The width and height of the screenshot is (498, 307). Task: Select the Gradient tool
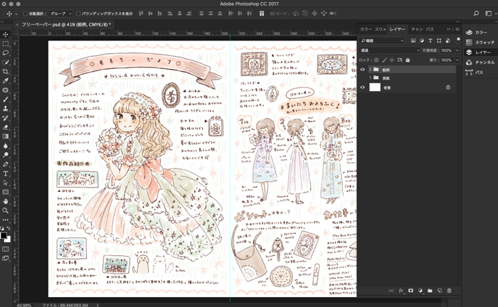pos(6,136)
